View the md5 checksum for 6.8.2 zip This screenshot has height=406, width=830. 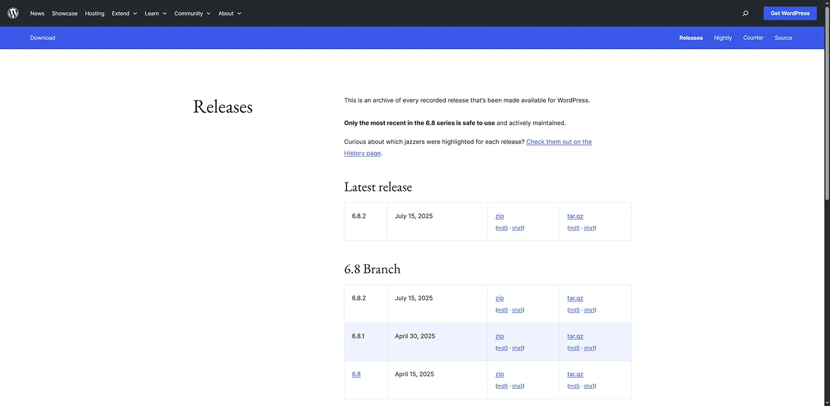coord(501,227)
